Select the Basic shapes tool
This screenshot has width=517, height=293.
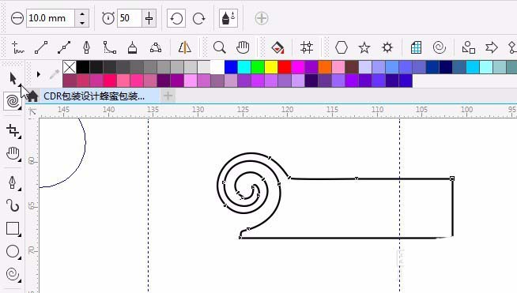[469, 47]
